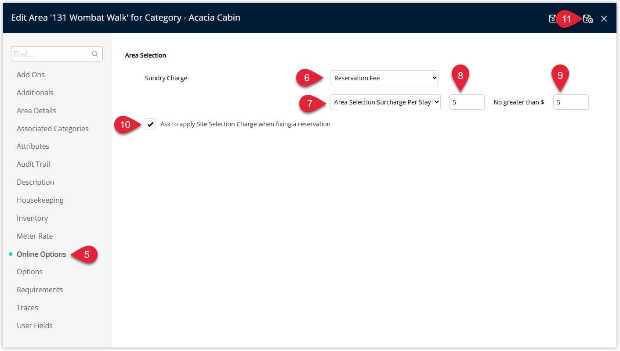Open the Options section
The image size is (620, 351).
tap(30, 272)
